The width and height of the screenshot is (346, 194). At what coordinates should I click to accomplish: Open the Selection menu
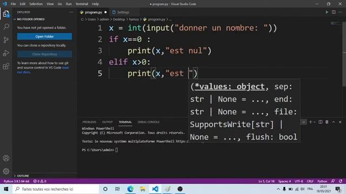[36, 4]
